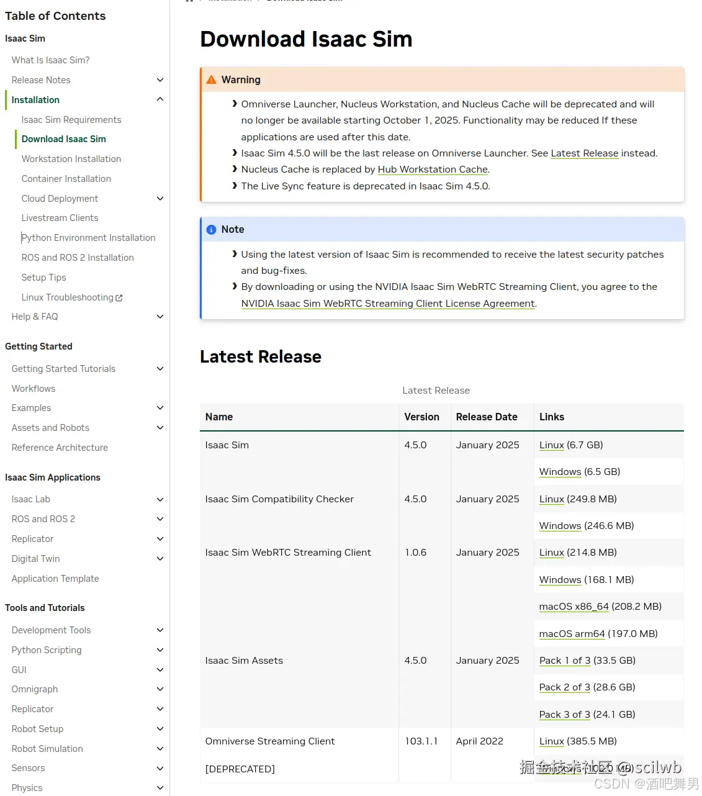Open Workflows page
This screenshot has width=702, height=796.
pos(34,389)
